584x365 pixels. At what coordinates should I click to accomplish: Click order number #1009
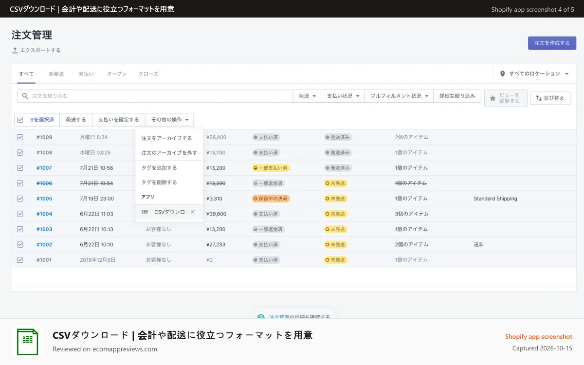pyautogui.click(x=44, y=137)
